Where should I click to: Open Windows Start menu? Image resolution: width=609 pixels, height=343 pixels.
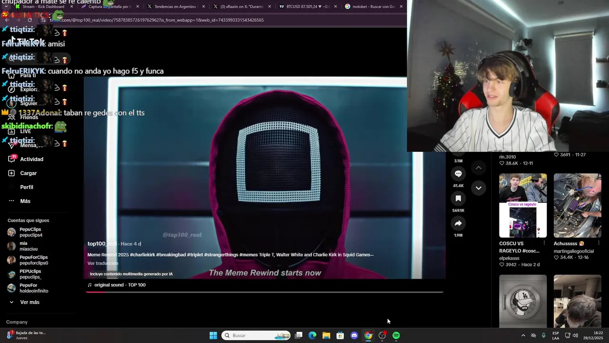point(213,335)
